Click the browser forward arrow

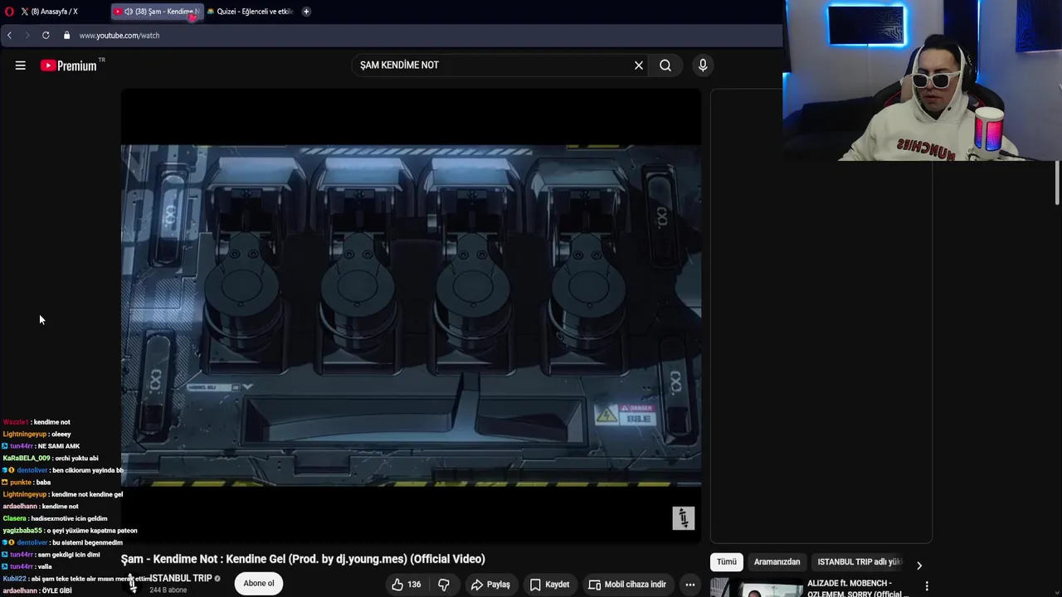click(27, 35)
